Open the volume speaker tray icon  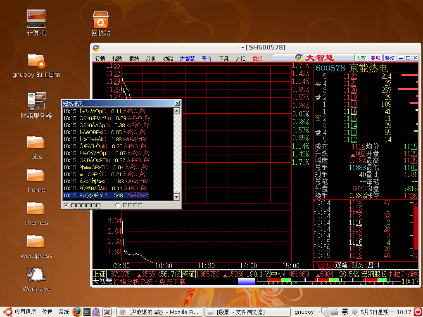pos(354,312)
